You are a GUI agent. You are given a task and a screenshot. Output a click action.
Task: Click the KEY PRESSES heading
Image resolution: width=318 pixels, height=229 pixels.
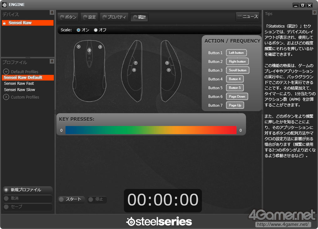click(77, 119)
